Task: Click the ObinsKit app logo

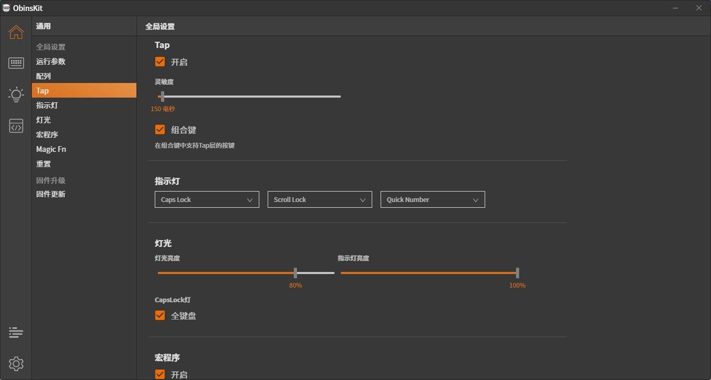Action: (7, 8)
